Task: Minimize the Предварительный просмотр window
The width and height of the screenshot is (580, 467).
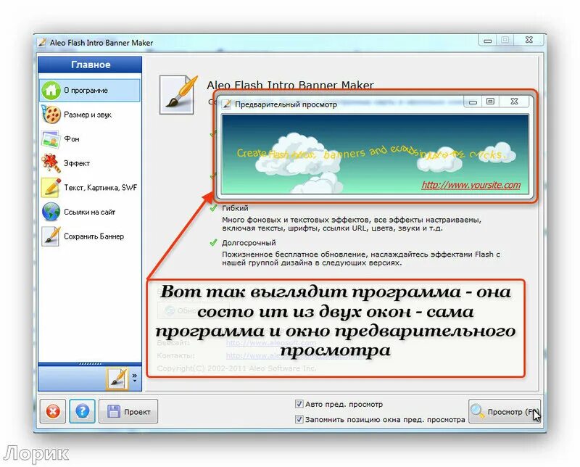Action: coord(473,102)
